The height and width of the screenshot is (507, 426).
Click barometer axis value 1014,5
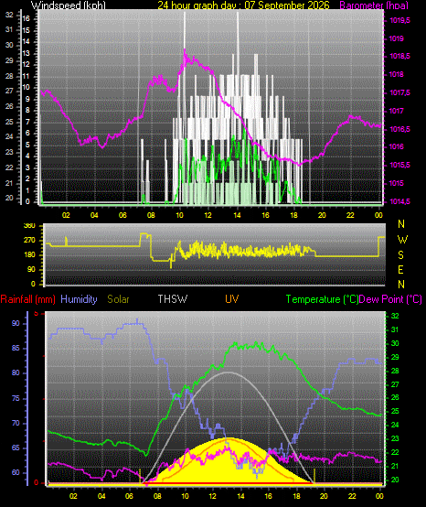(400, 201)
